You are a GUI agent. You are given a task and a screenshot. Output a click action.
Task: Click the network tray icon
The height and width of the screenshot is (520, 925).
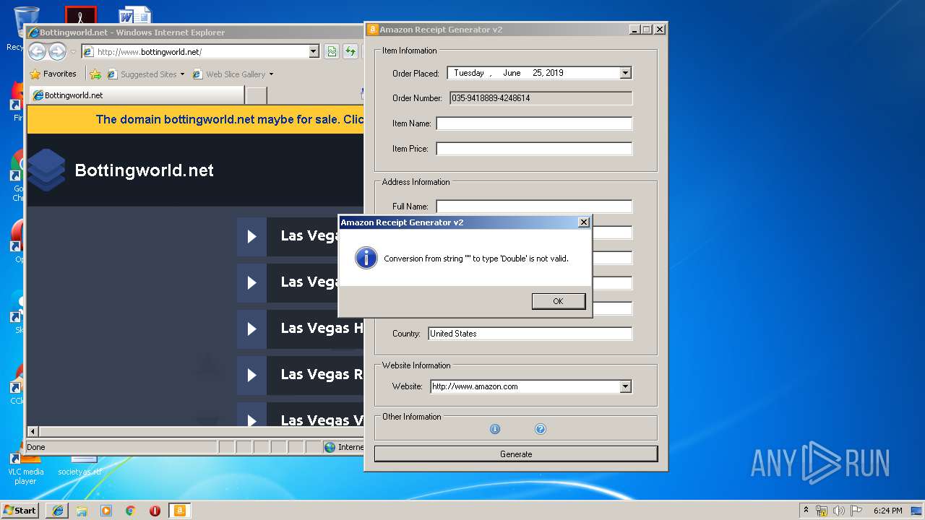click(822, 511)
